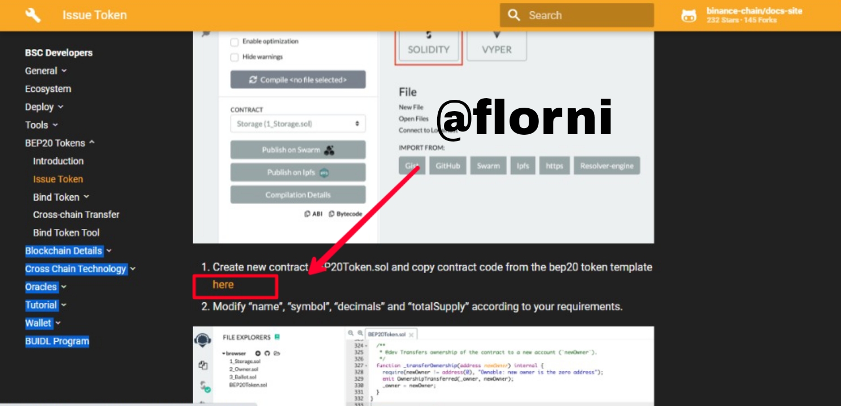Expand the Cross Chain Technology chevron
The image size is (841, 406).
click(x=133, y=269)
